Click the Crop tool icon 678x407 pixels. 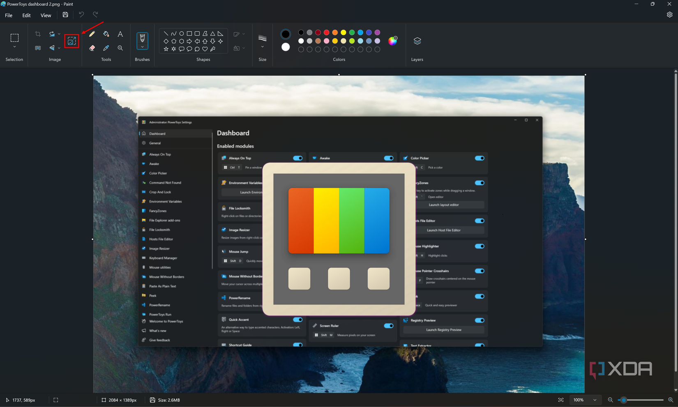(38, 34)
